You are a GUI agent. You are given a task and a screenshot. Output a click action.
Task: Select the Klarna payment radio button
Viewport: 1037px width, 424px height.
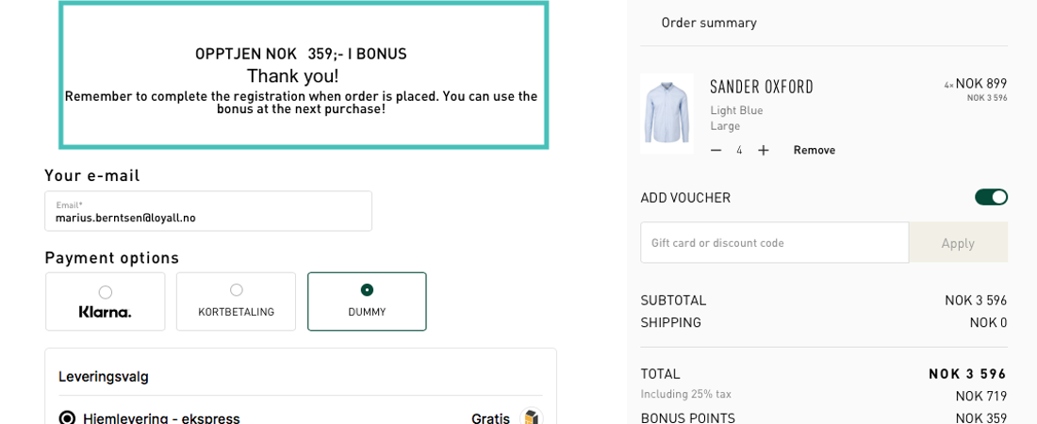[x=106, y=292]
